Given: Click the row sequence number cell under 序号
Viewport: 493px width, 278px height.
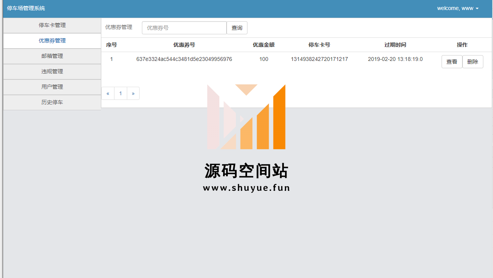Looking at the screenshot, I should [111, 59].
